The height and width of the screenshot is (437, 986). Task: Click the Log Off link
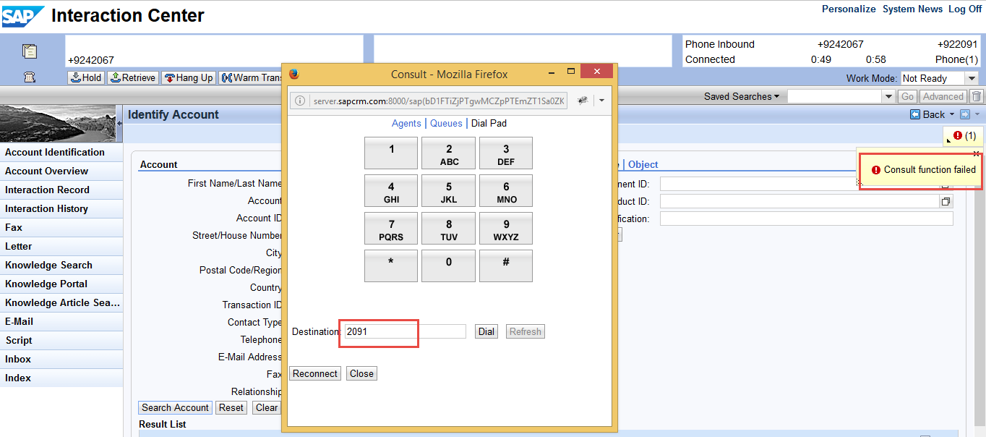click(965, 9)
